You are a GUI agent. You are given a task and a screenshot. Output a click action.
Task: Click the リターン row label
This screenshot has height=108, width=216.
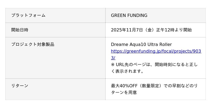click(x=20, y=86)
